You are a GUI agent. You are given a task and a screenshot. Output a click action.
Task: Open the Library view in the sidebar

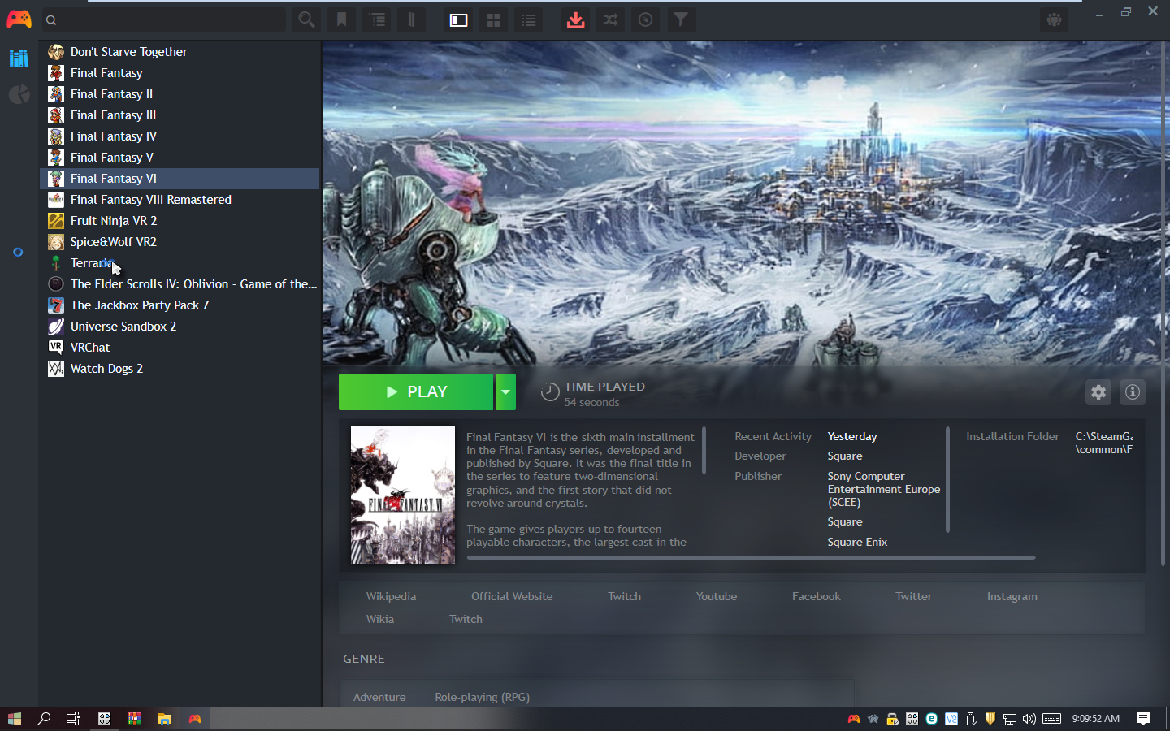19,58
